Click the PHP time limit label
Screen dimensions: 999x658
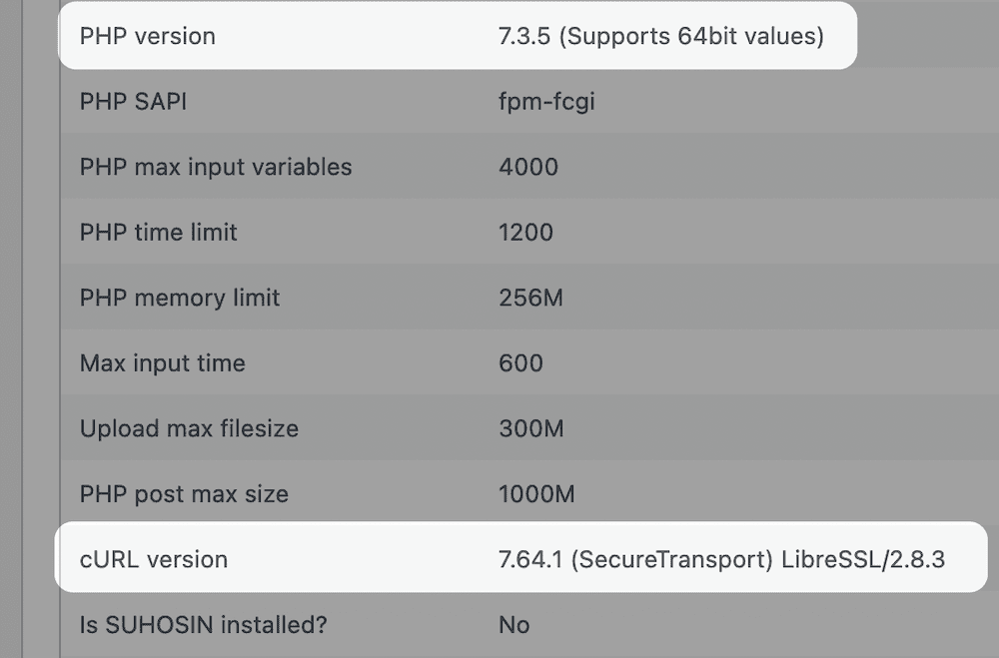pos(158,233)
